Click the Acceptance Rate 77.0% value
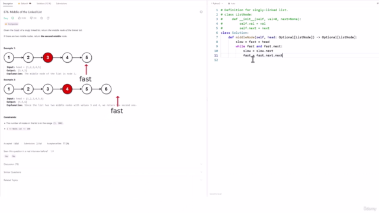 (x=66, y=144)
